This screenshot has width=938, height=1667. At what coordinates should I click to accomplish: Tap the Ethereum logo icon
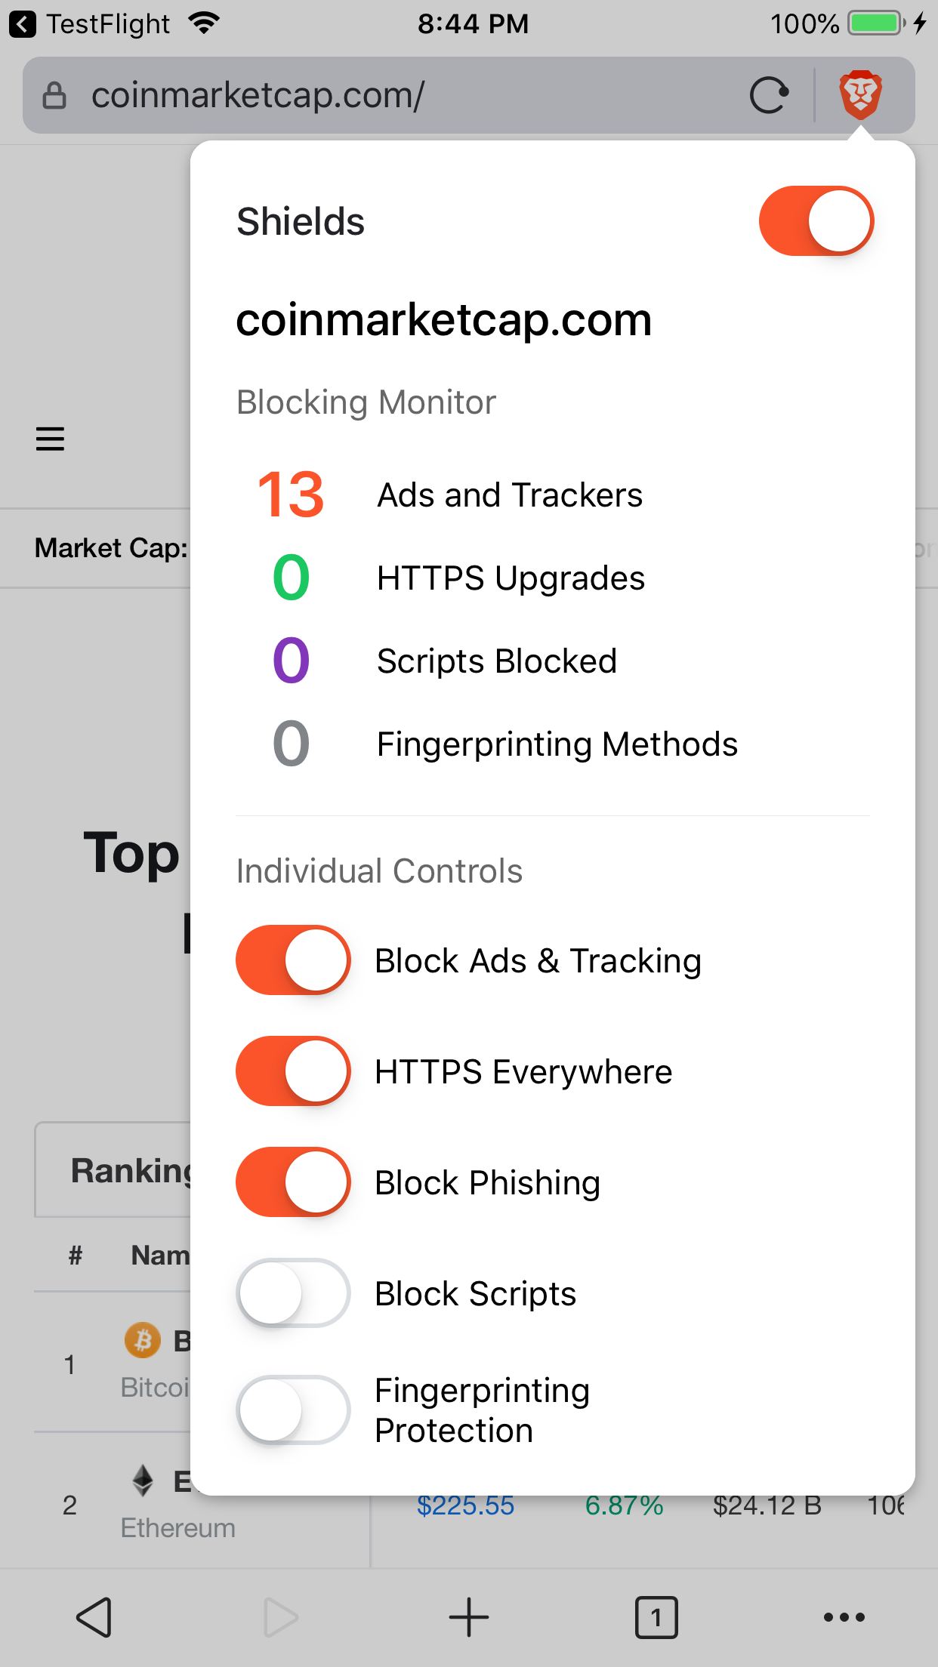point(143,1481)
